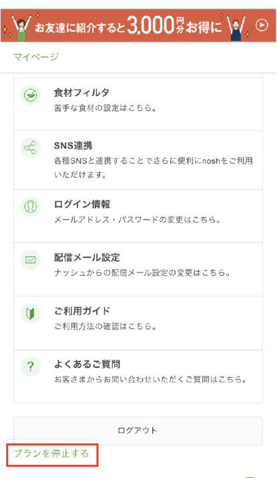The image size is (277, 478).
Task: Open the よくあるご質問 heading
Action: click(87, 365)
